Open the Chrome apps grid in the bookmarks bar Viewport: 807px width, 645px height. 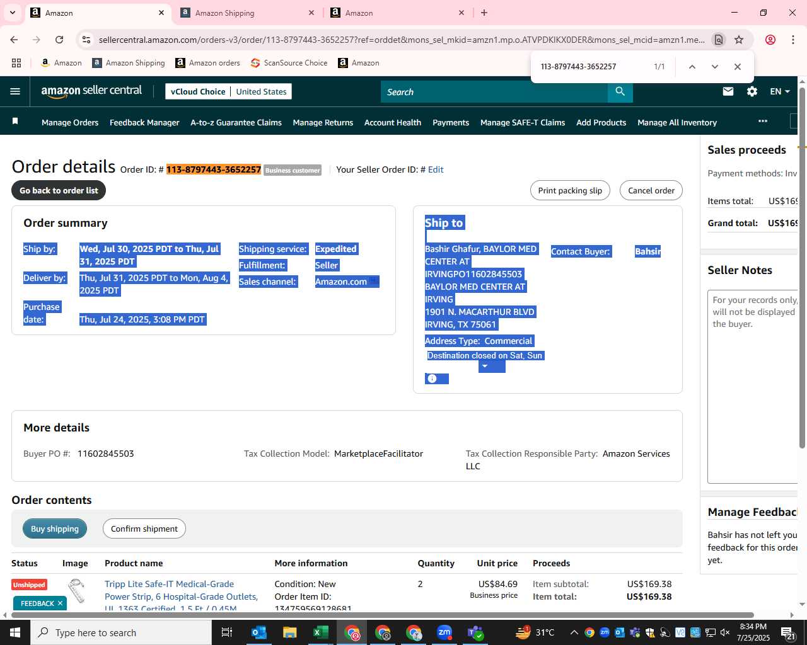point(16,63)
